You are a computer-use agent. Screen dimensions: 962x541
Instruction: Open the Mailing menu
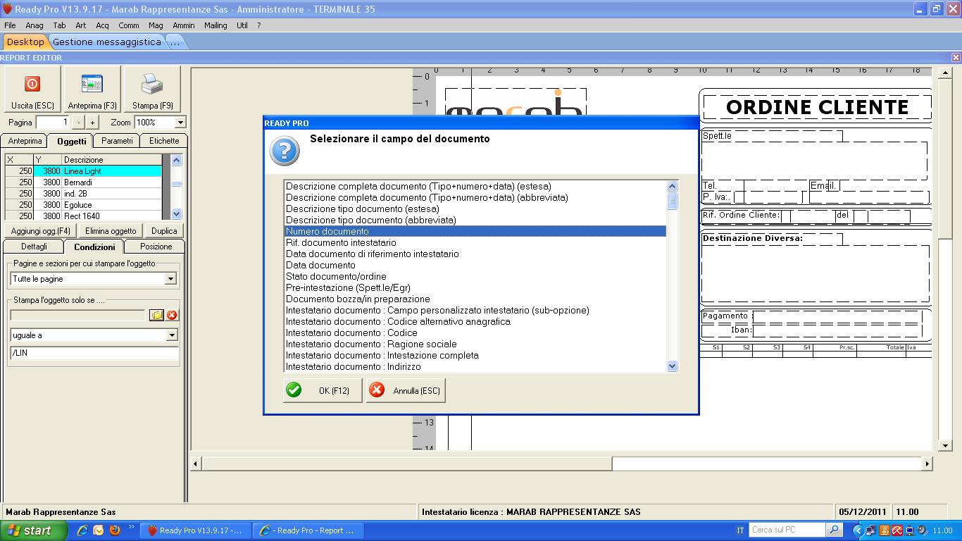click(215, 25)
